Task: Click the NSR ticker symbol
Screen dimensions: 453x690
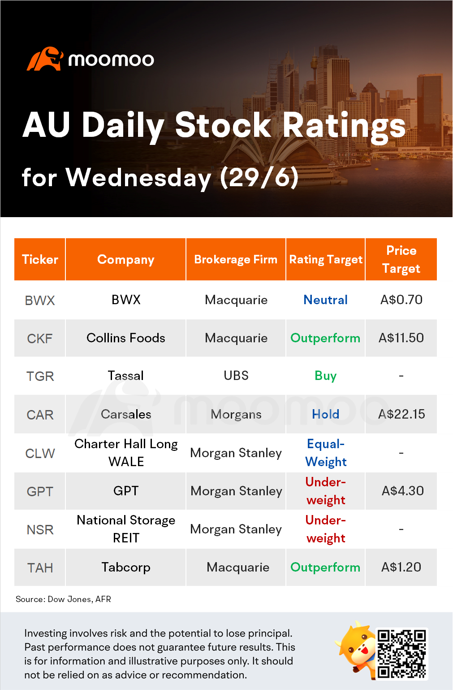Action: click(40, 529)
